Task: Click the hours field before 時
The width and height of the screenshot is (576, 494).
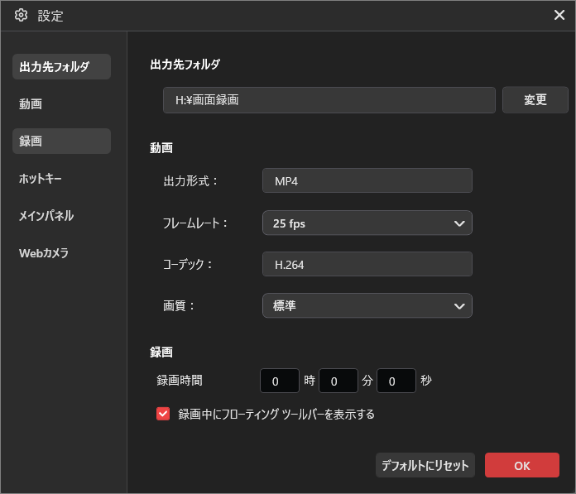Action: pos(280,381)
